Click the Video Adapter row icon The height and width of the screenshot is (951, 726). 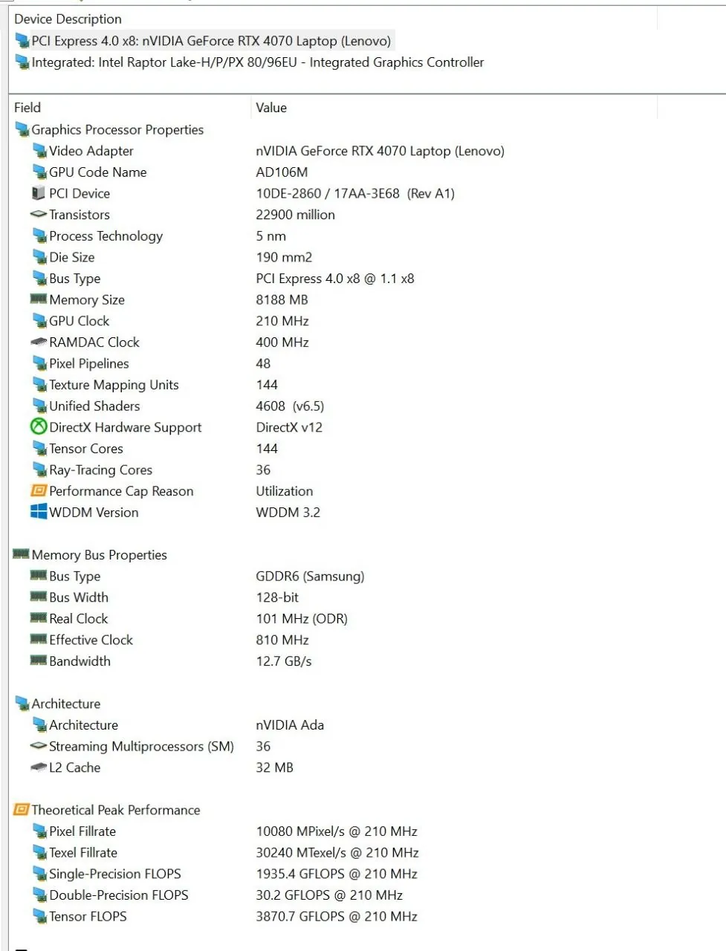pyautogui.click(x=39, y=151)
